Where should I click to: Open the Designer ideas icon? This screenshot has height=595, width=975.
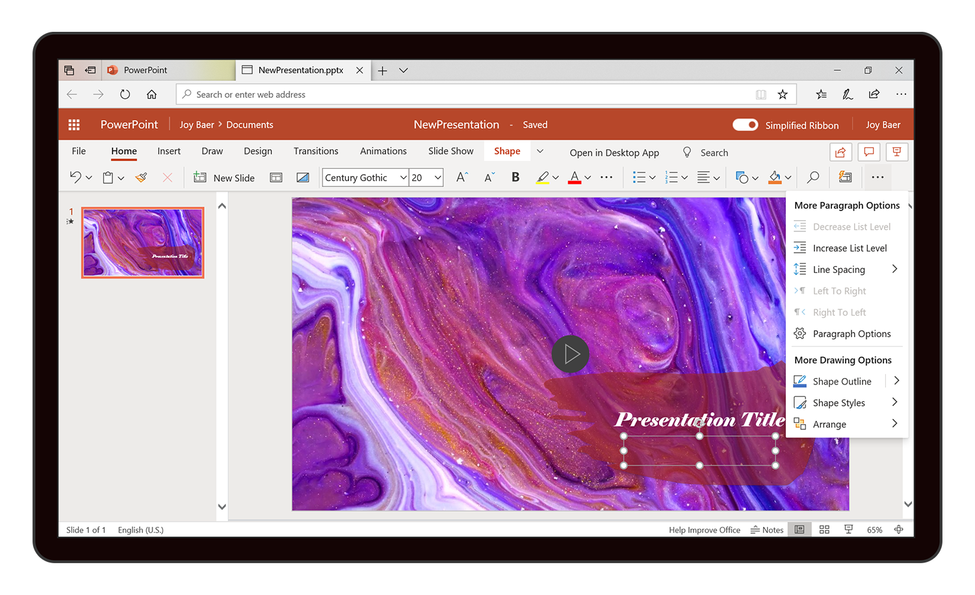click(845, 177)
